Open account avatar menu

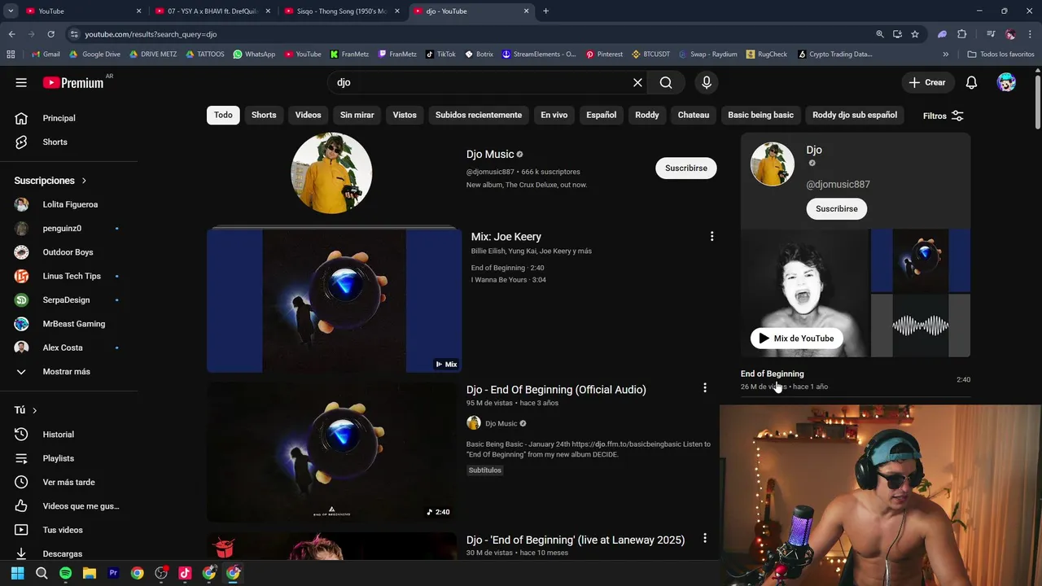click(1006, 82)
